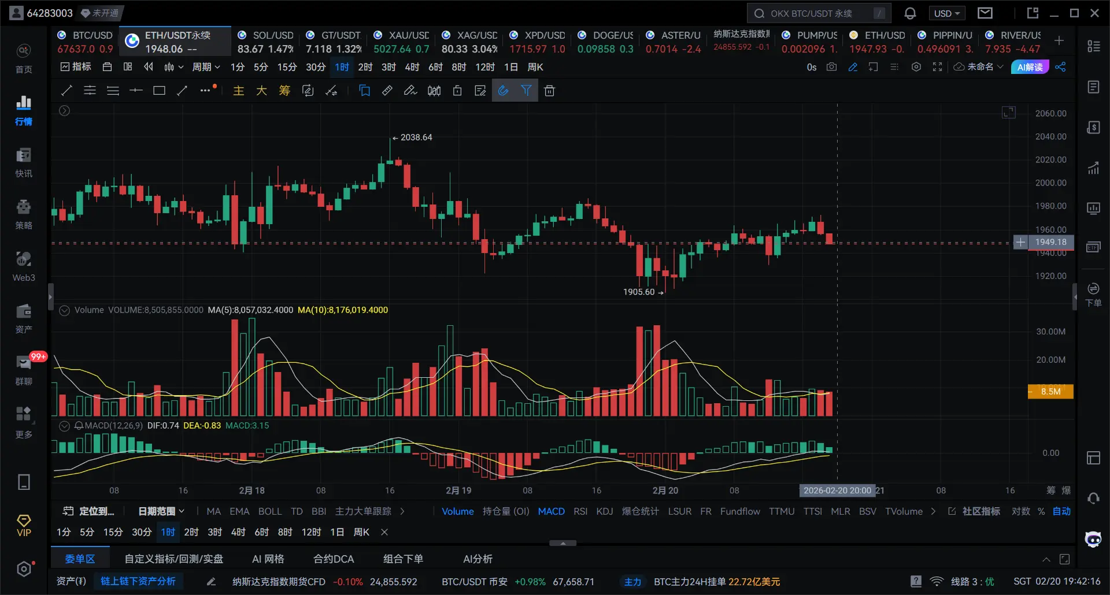Select the 15分 interval in top toolbar
This screenshot has height=595, width=1110.
[x=287, y=67]
